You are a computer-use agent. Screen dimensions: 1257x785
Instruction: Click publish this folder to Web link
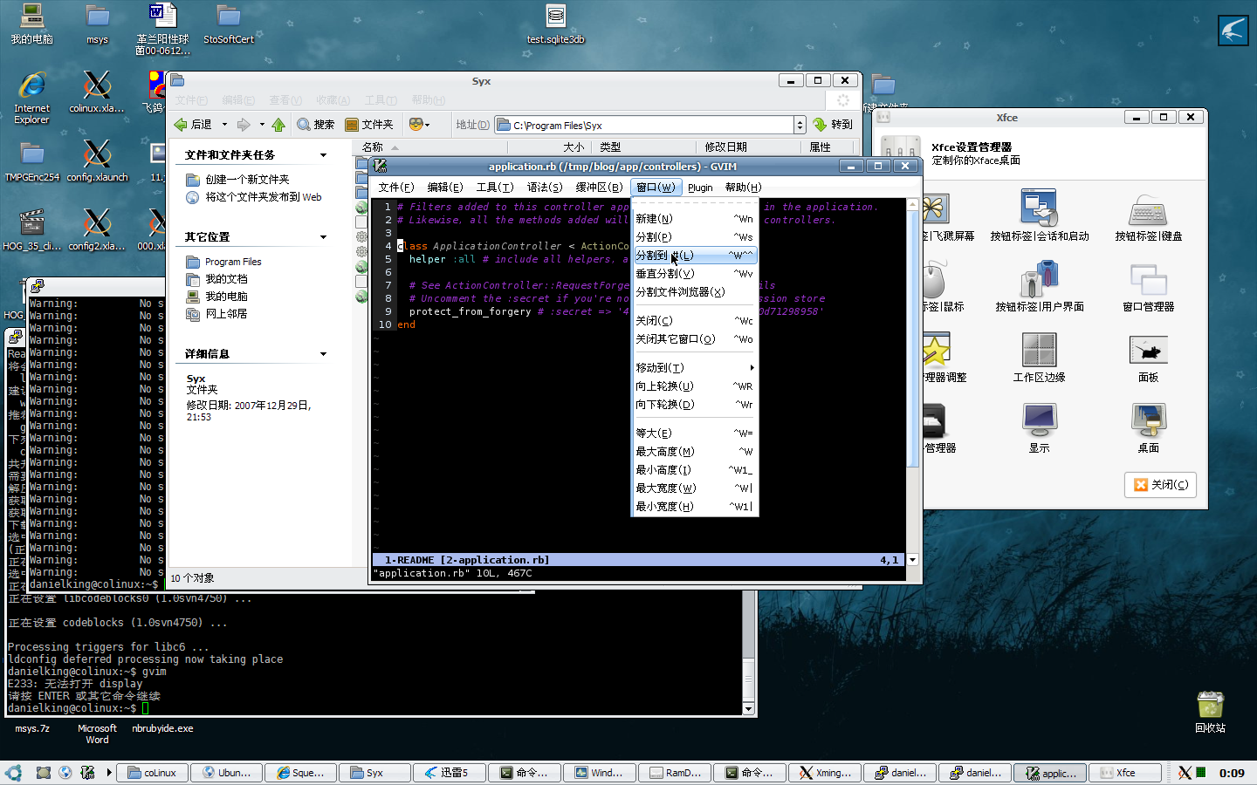[264, 197]
